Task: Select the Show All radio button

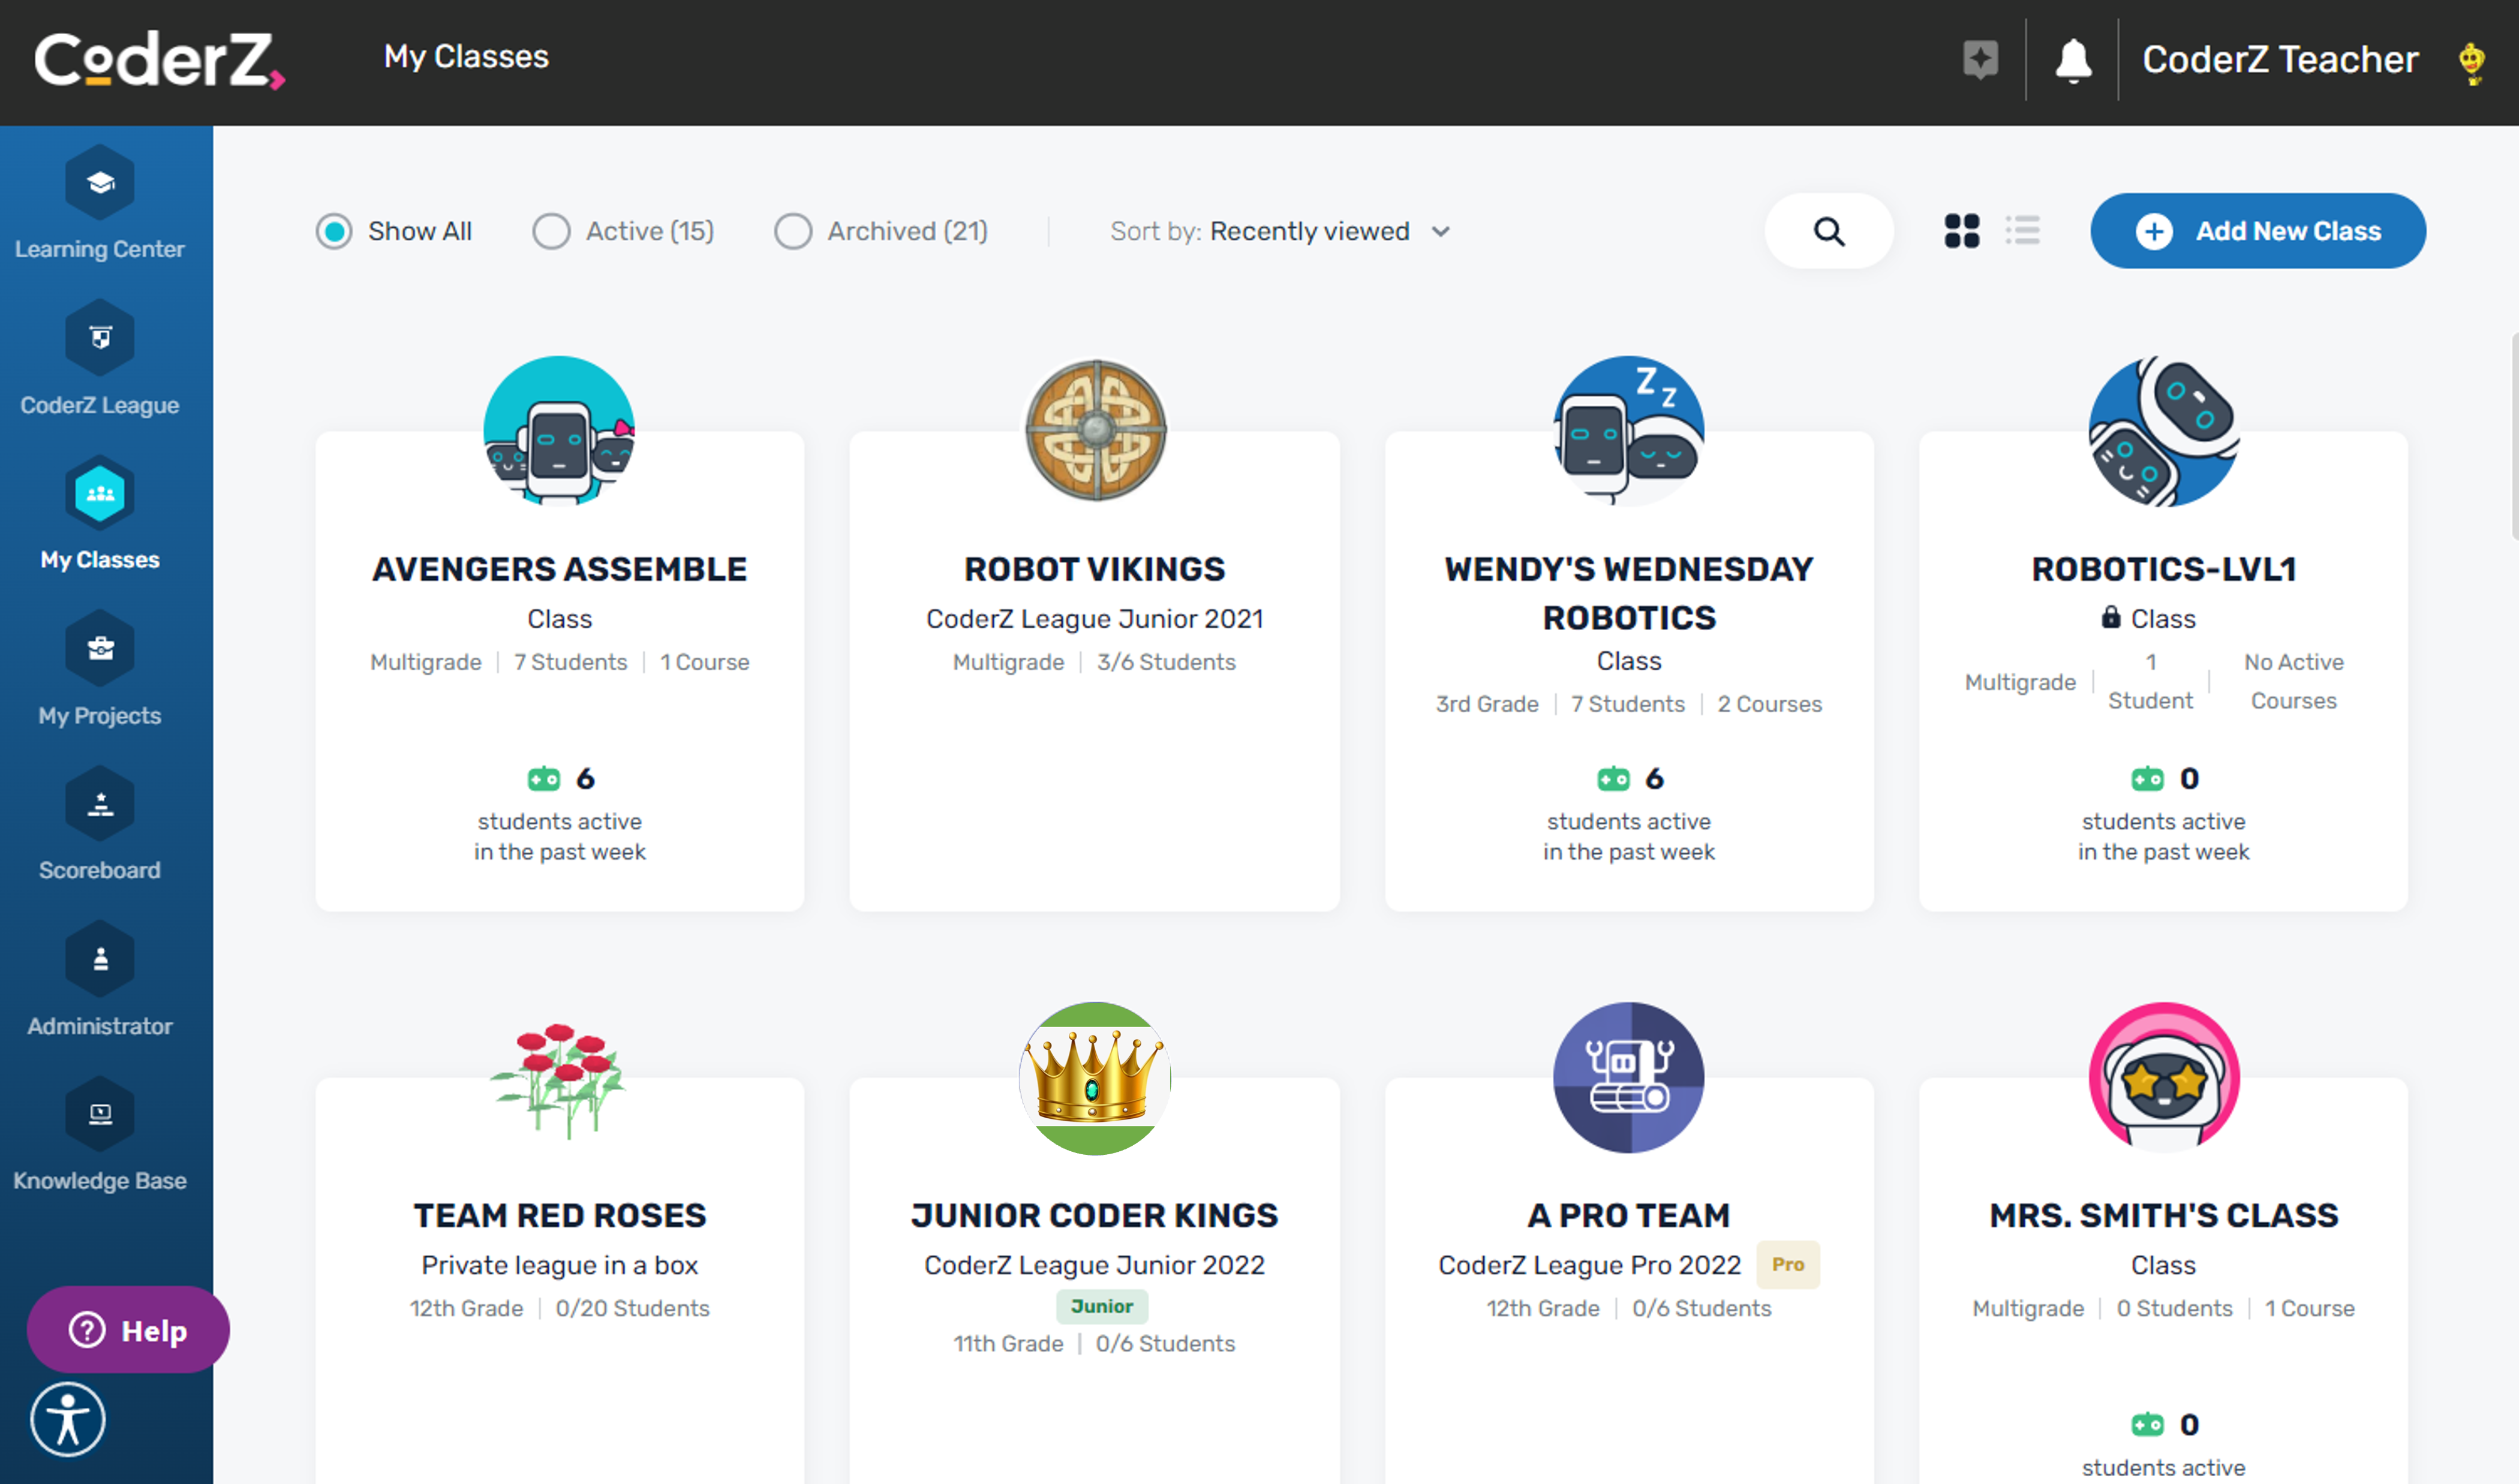Action: (334, 231)
